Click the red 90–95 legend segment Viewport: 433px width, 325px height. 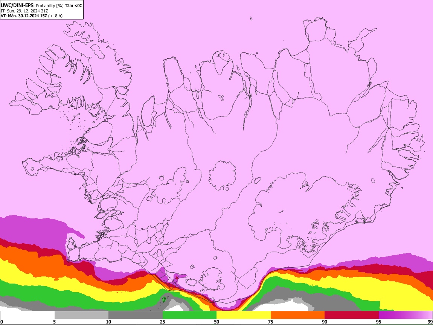click(x=352, y=315)
